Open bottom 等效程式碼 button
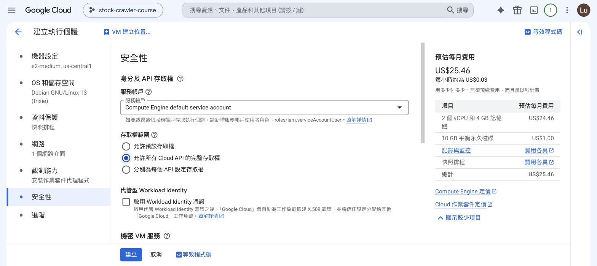Screen dimensions: 597x266 (193, 255)
